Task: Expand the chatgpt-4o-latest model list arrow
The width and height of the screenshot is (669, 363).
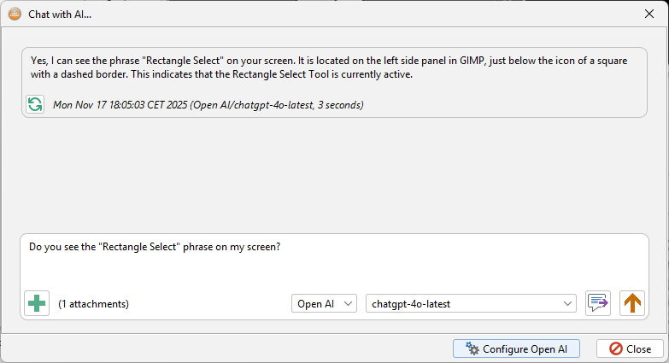Action: (569, 303)
